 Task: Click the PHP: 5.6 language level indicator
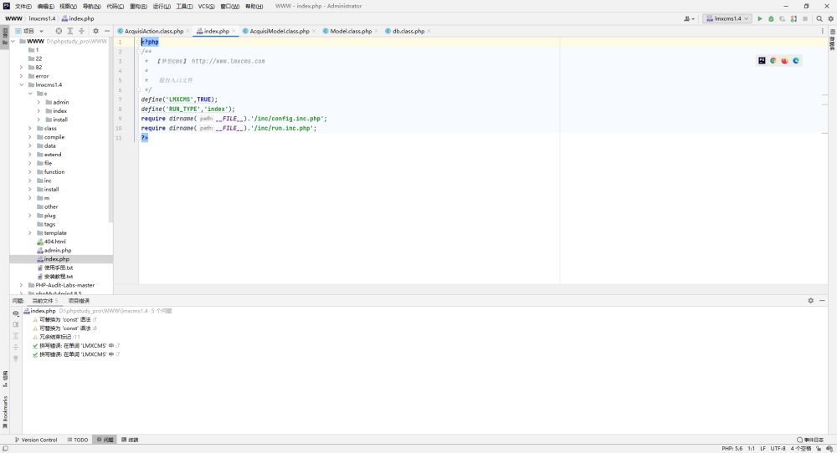coord(732,448)
